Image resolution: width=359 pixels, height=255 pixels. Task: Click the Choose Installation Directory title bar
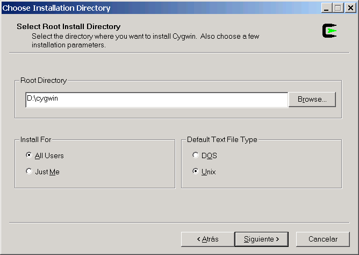pyautogui.click(x=160, y=8)
